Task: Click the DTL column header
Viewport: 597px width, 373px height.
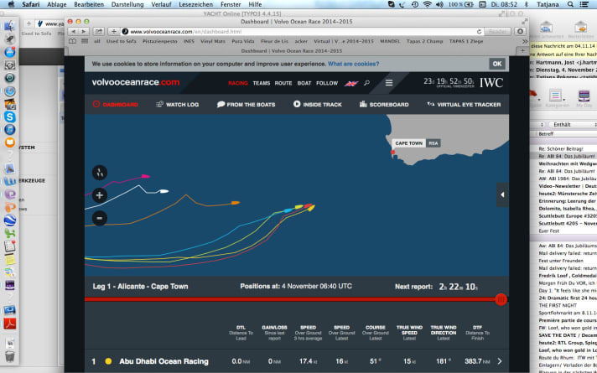Action: click(x=241, y=333)
